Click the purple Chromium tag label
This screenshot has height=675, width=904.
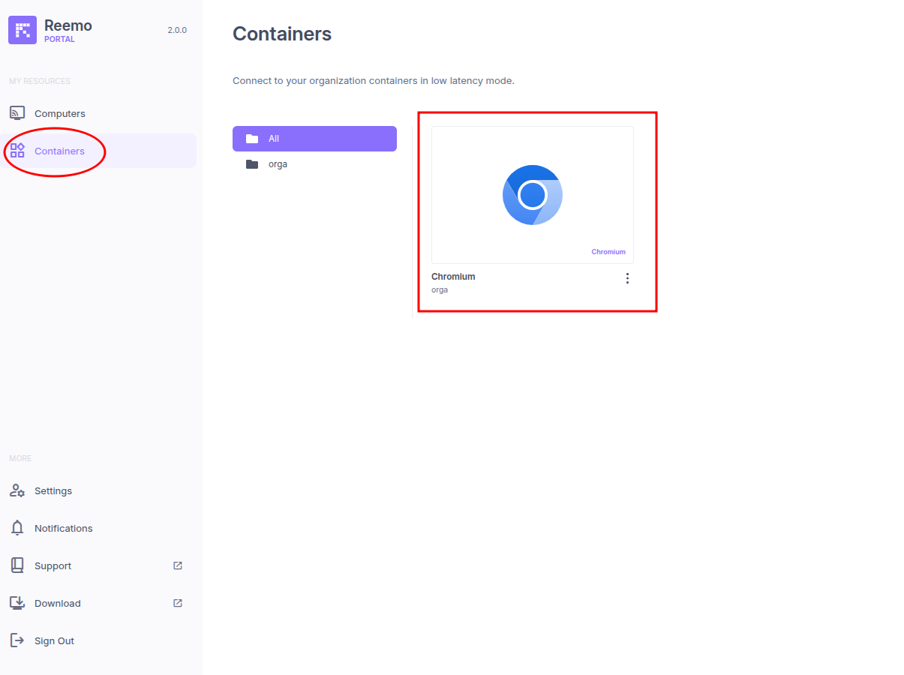pos(608,252)
